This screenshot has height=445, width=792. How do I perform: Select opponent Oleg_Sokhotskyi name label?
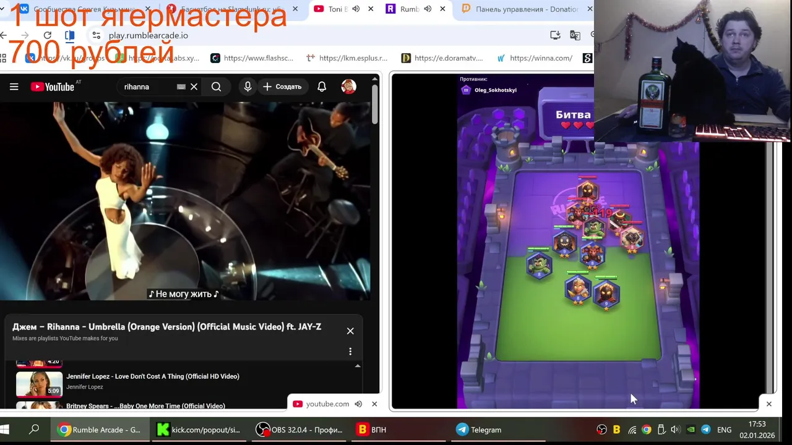coord(496,90)
